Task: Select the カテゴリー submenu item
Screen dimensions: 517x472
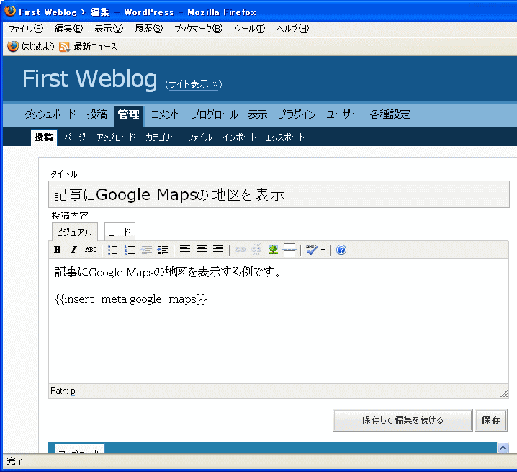Action: coord(161,137)
